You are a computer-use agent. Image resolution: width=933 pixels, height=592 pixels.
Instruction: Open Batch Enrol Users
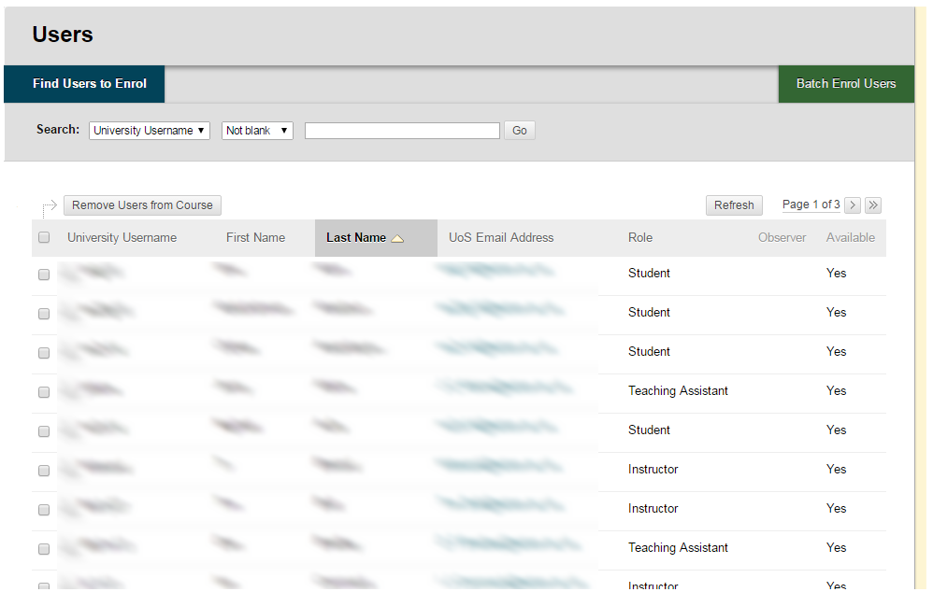845,84
